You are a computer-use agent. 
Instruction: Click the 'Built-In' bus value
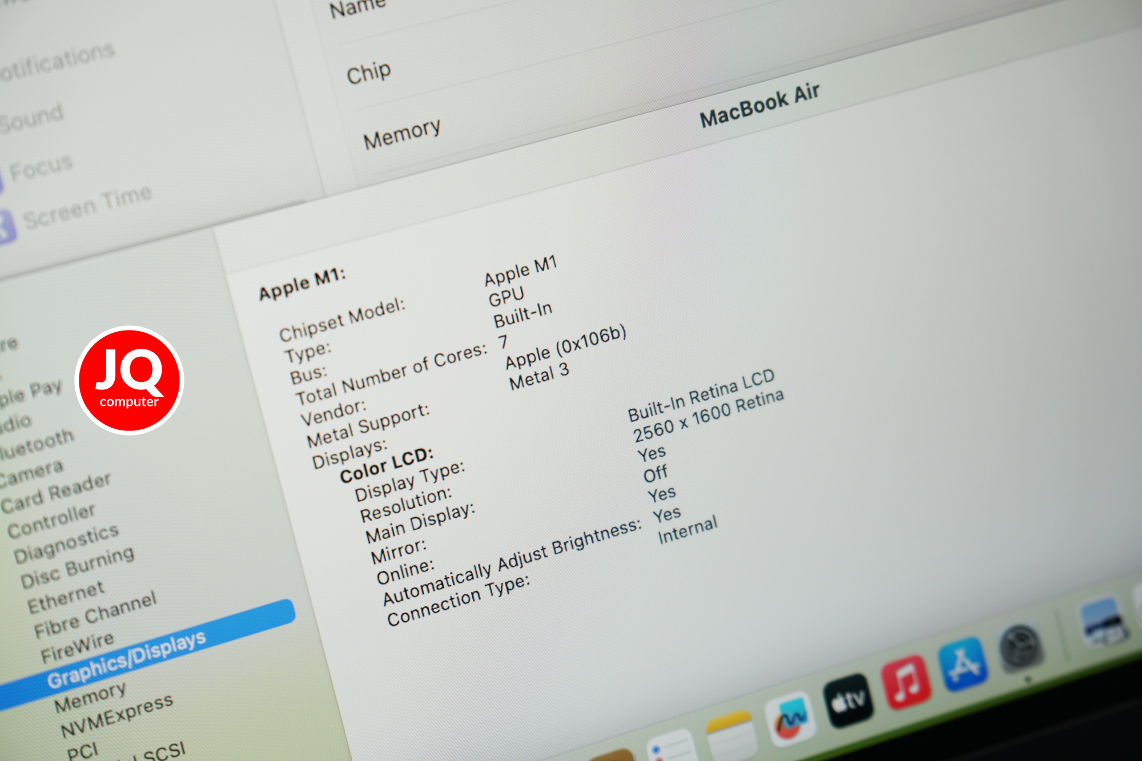(x=523, y=315)
